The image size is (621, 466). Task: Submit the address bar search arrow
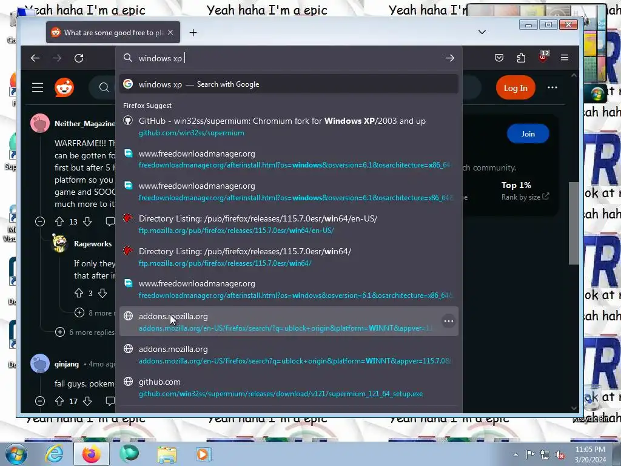tap(449, 58)
